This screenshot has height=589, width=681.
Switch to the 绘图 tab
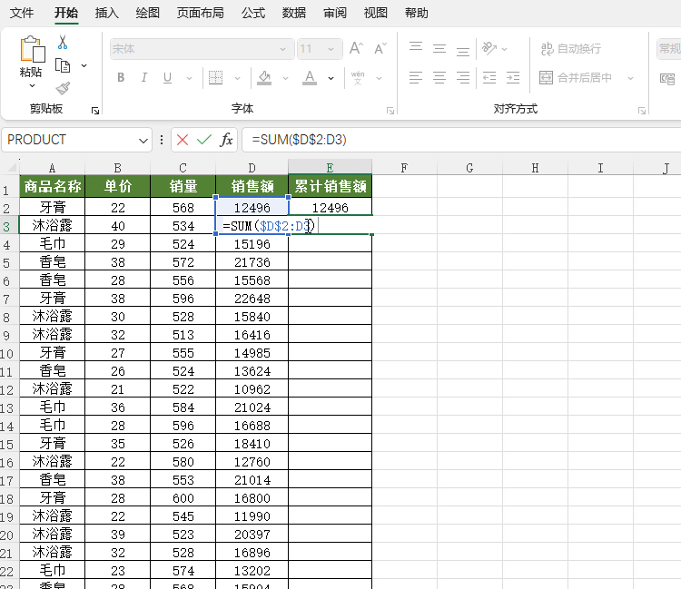148,13
